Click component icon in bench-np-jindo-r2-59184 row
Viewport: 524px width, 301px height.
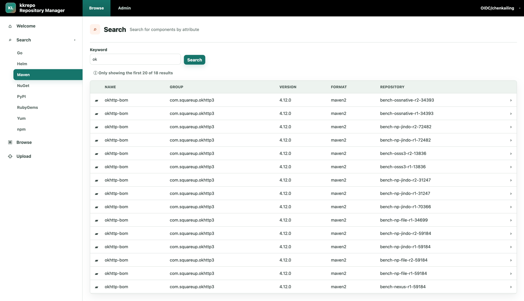pos(96,234)
